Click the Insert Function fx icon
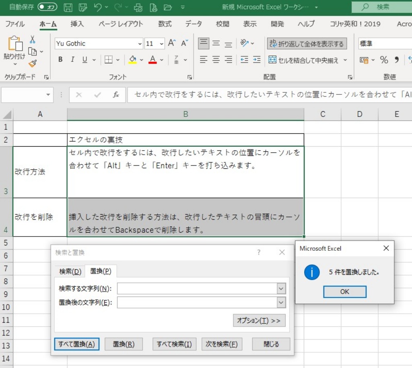 [x=116, y=95]
